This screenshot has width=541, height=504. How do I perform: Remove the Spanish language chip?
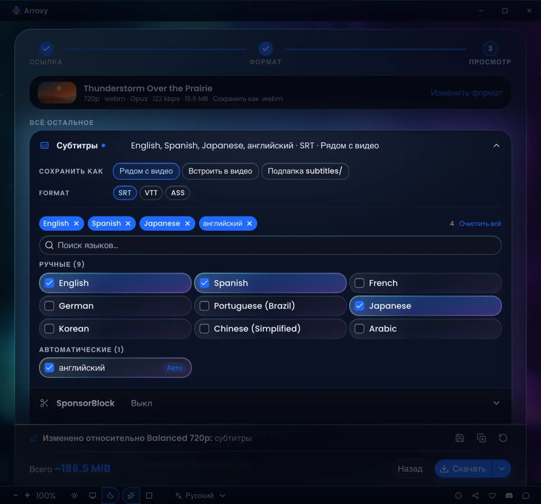pos(128,223)
